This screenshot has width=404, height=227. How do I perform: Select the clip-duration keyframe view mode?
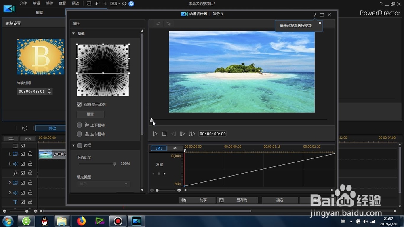[159, 148]
